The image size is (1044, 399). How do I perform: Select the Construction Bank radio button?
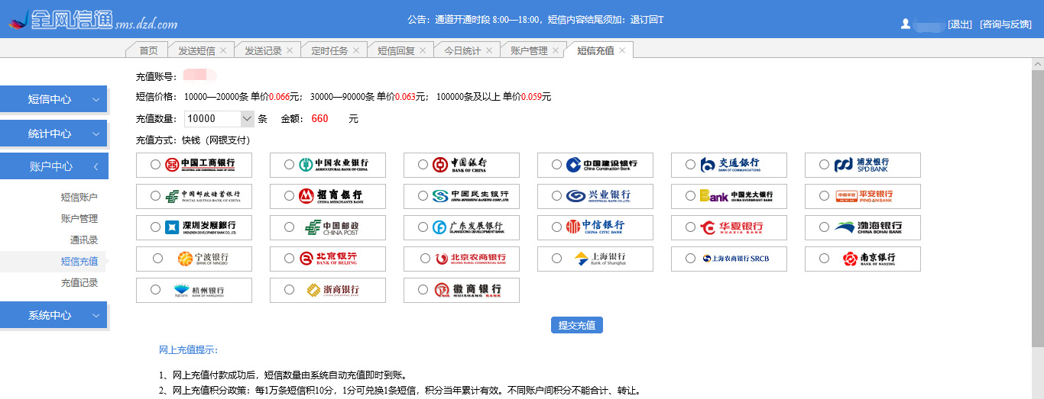click(x=556, y=164)
